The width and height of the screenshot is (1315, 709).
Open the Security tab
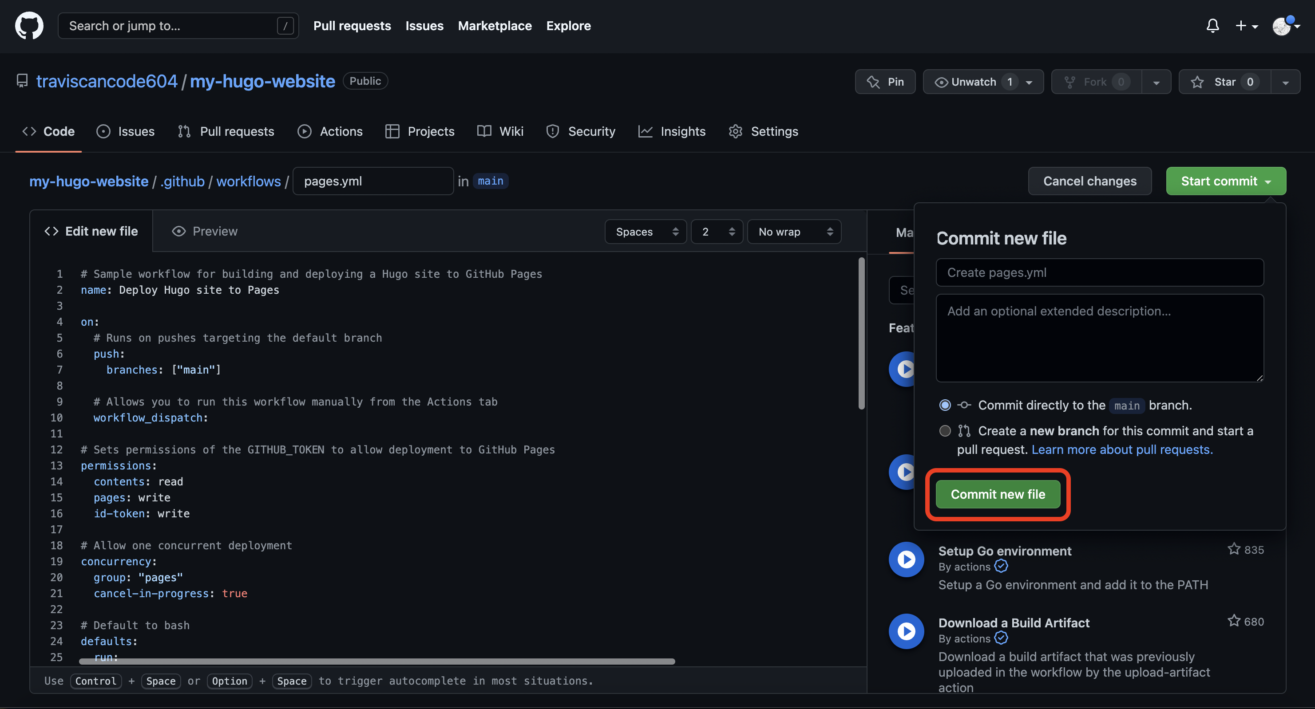581,131
